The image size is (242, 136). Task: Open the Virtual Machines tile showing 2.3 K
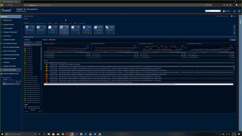[x=98, y=30]
